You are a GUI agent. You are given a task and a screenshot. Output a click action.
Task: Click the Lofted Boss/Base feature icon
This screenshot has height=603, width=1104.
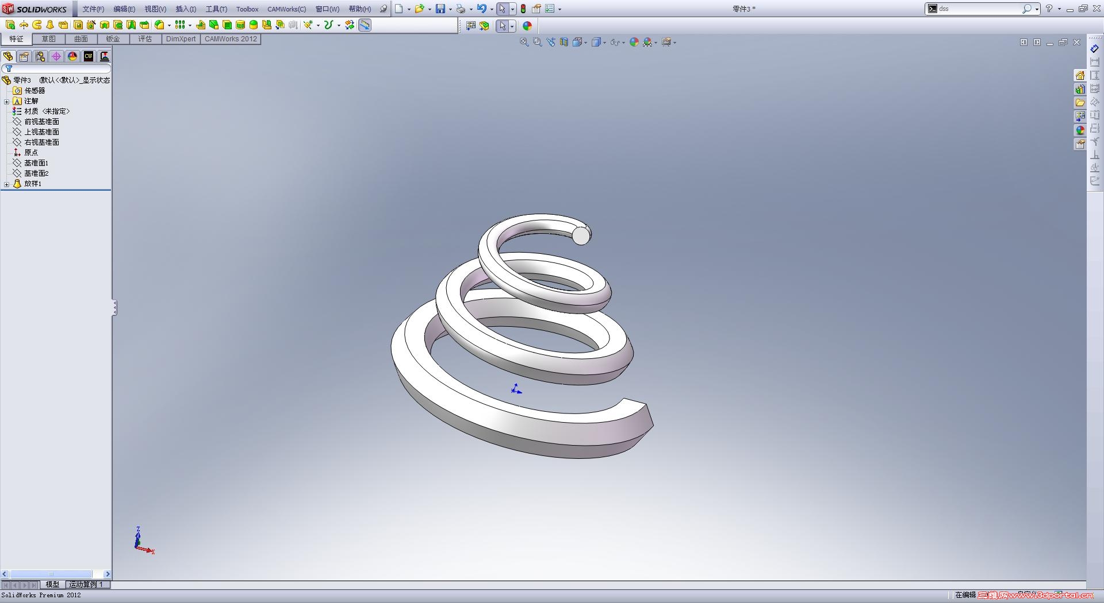tap(50, 25)
